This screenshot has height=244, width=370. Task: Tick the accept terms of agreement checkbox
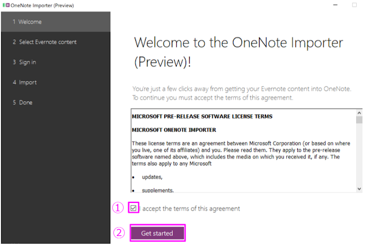point(134,208)
